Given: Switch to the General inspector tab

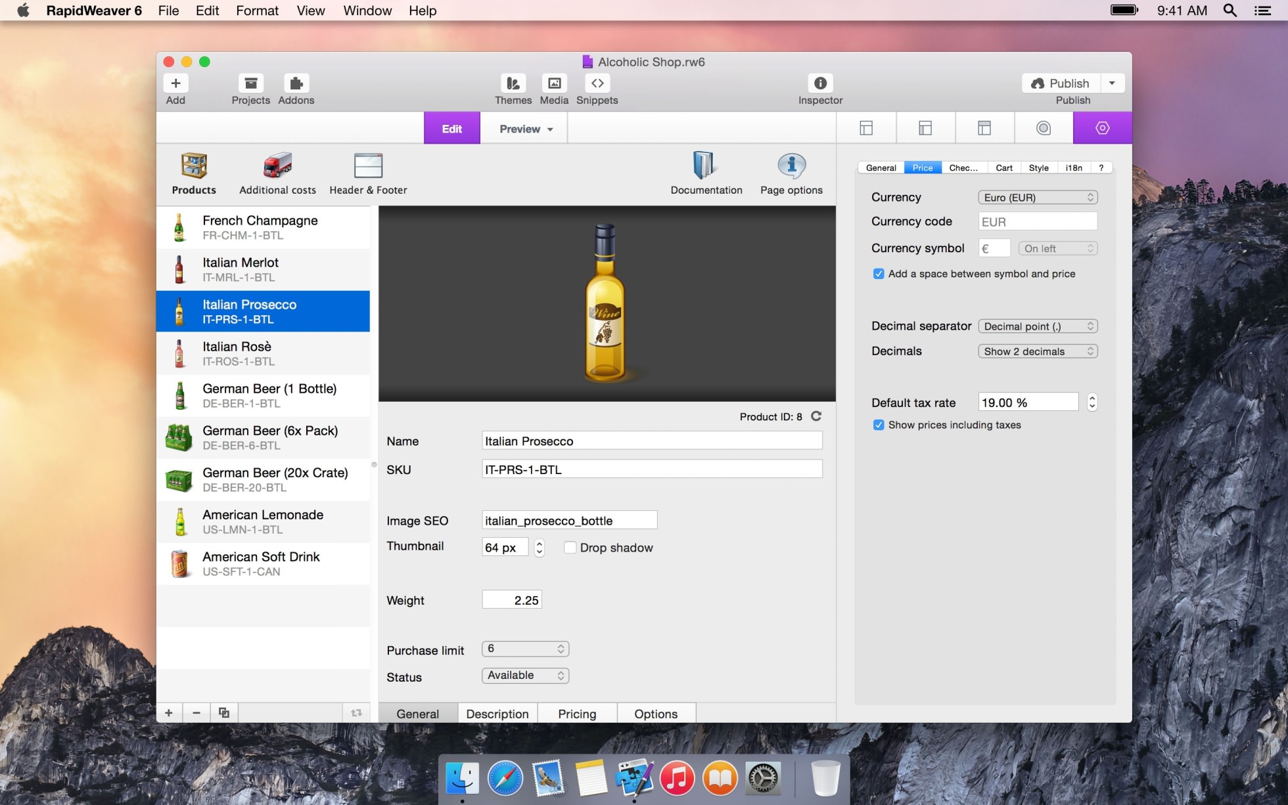Looking at the screenshot, I should [x=881, y=168].
